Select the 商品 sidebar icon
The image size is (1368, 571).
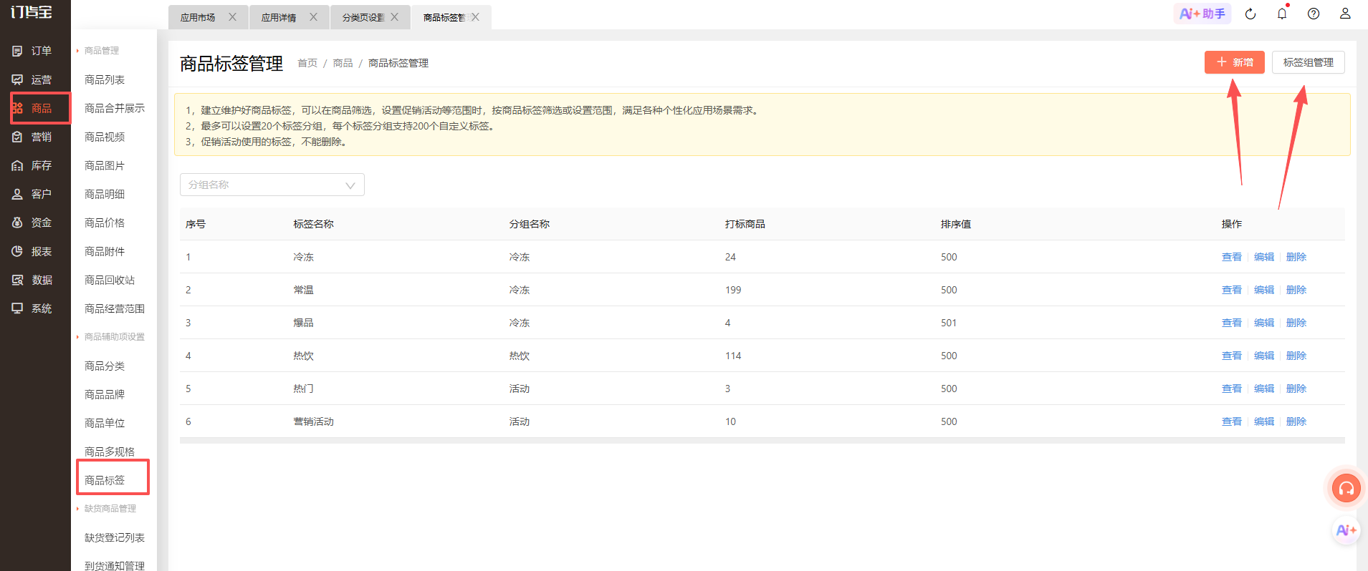[x=17, y=108]
